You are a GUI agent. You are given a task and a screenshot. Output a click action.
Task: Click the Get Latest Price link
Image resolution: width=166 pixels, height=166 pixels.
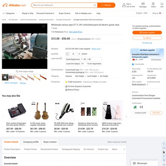[x=76, y=32]
